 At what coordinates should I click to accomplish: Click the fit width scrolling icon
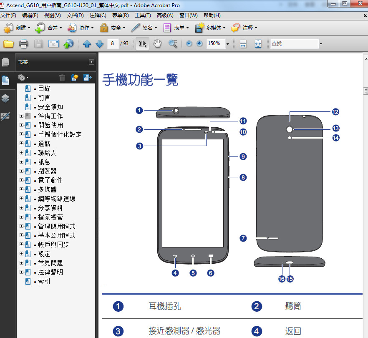[243, 44]
